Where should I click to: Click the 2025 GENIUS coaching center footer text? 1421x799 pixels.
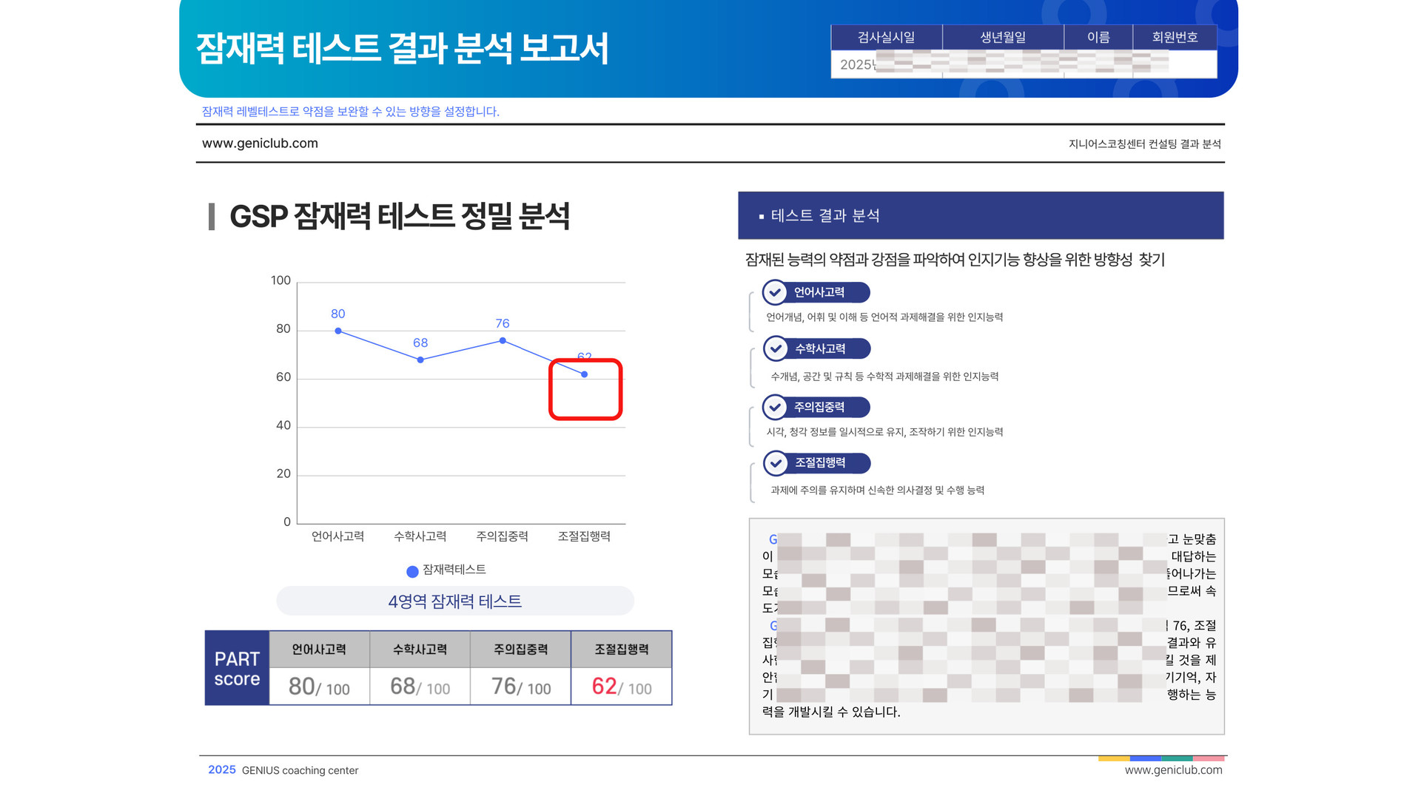tap(283, 770)
